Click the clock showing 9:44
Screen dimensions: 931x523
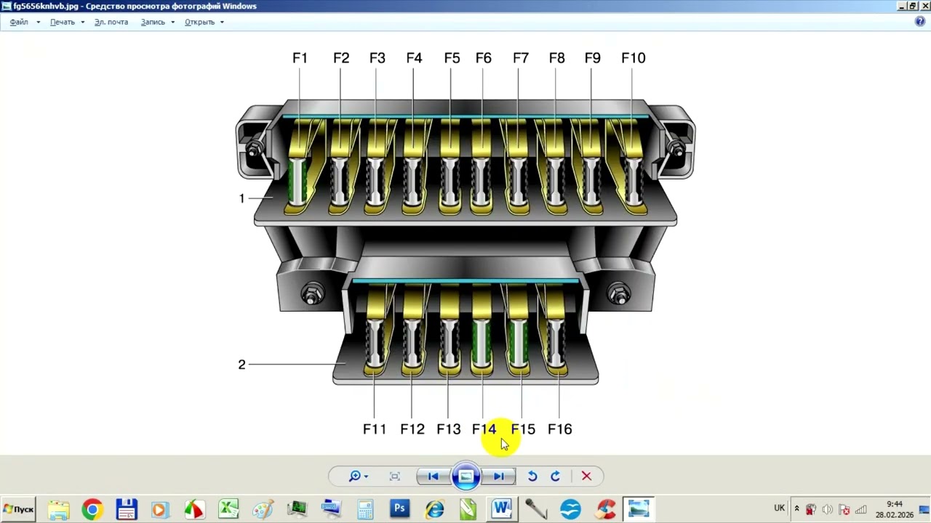click(895, 503)
